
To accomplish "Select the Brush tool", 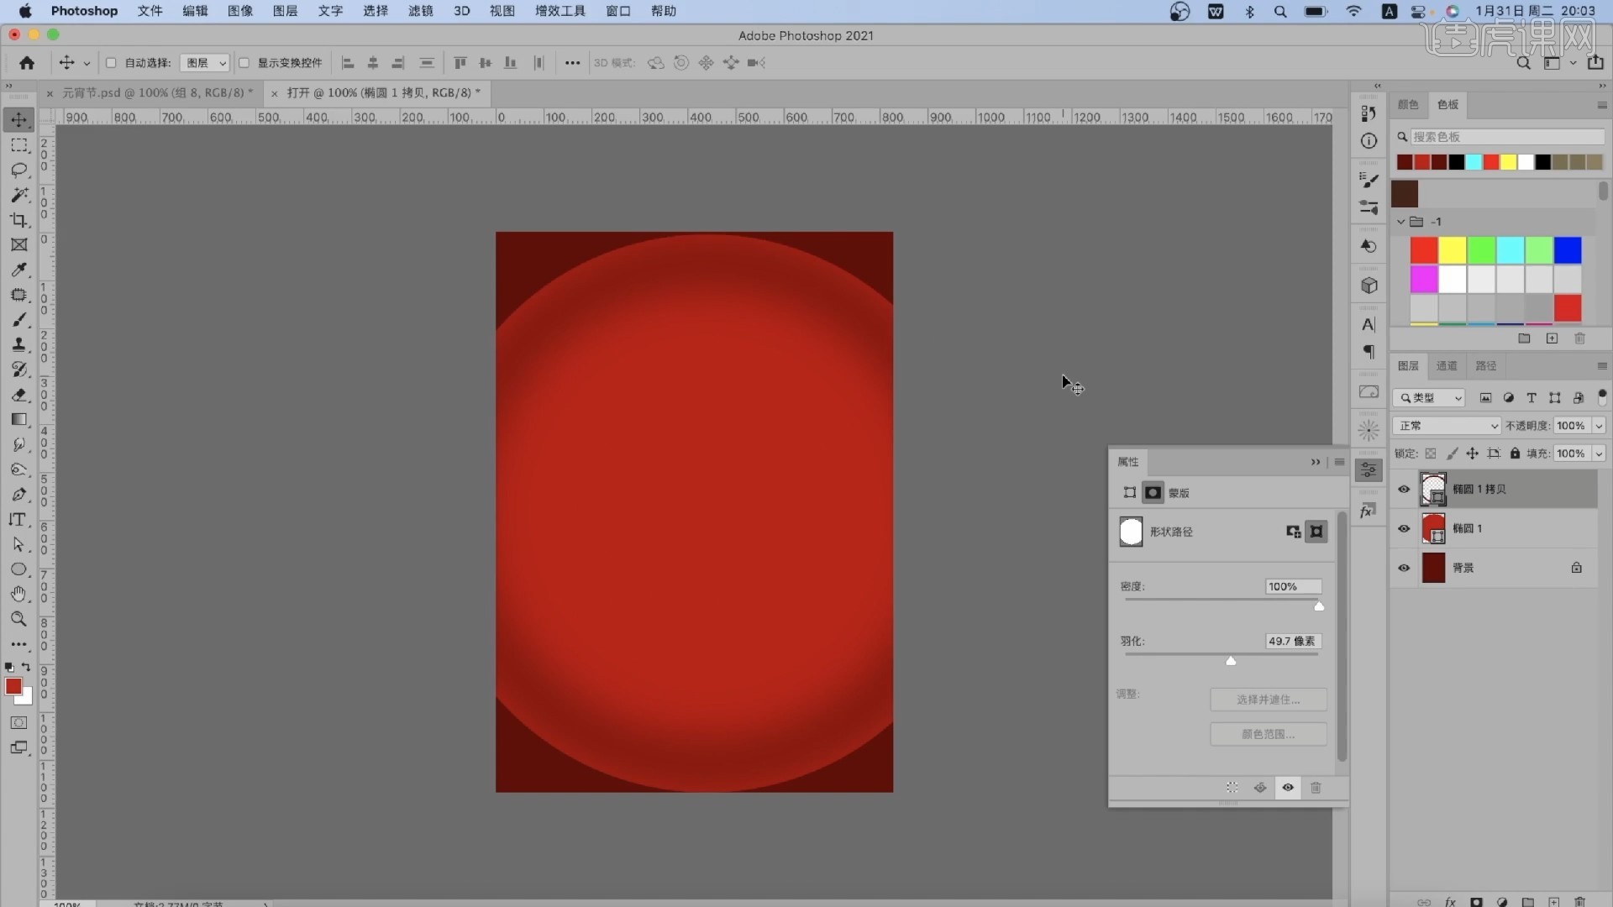I will pos(18,320).
